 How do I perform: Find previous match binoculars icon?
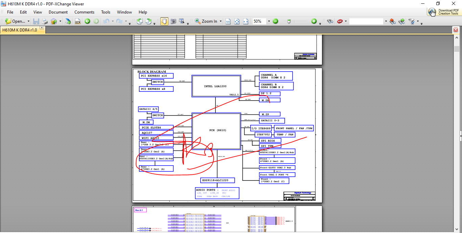393,21
